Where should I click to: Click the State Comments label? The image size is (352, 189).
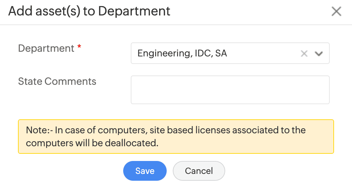(57, 81)
